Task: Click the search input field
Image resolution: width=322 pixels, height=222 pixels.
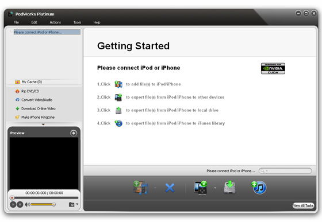Action: pyautogui.click(x=285, y=170)
